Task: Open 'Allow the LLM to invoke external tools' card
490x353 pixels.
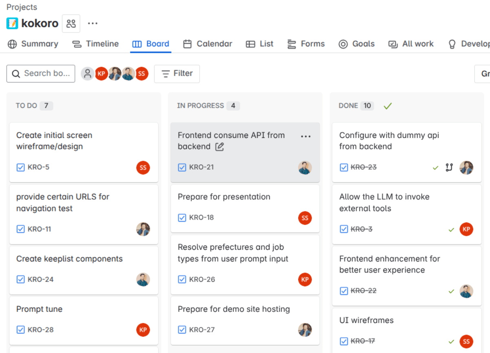Action: pos(407,214)
